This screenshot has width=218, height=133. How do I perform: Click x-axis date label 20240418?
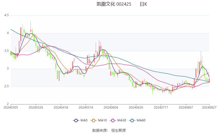click(x=61, y=108)
